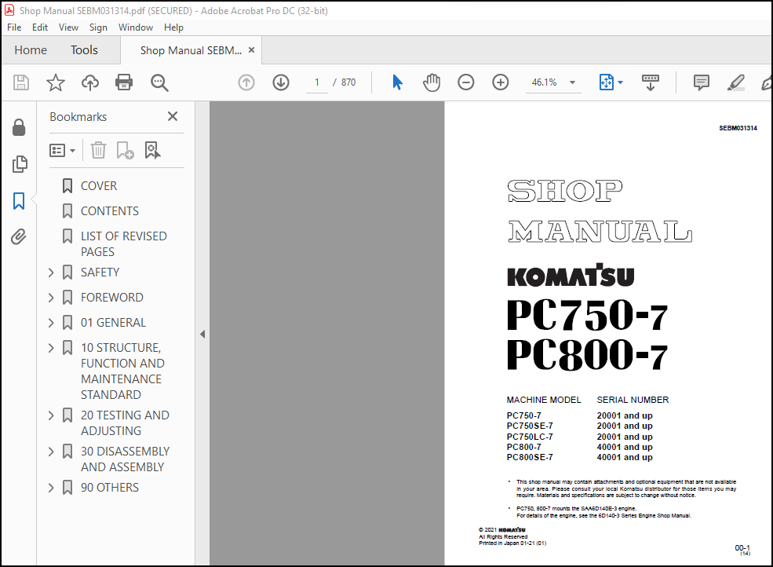Open the Window menu
The width and height of the screenshot is (773, 567).
click(x=136, y=27)
